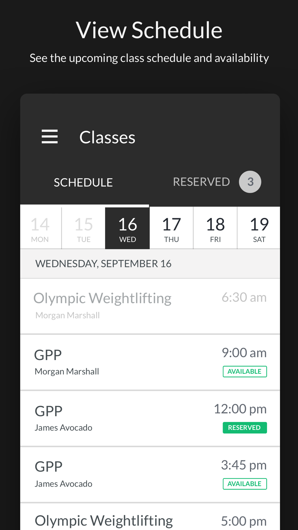Tap the Classes title in the header
This screenshot has width=298, height=530.
pos(107,137)
